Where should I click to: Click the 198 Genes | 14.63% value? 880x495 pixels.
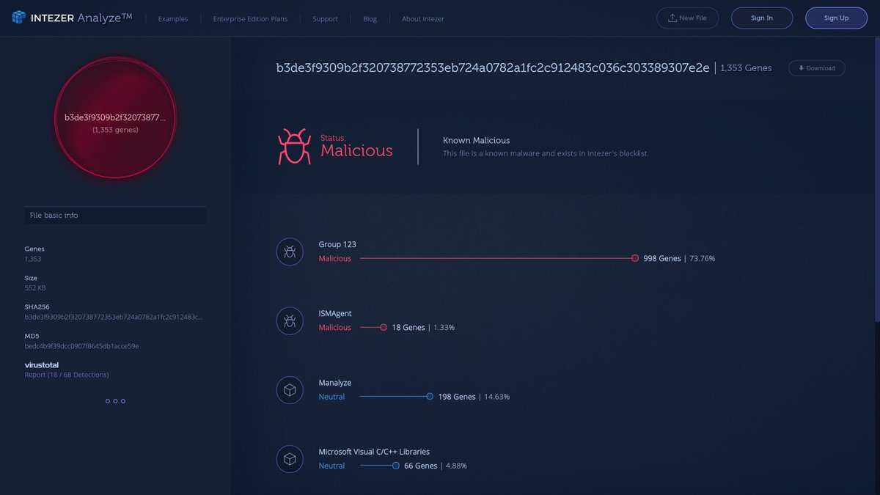click(474, 397)
